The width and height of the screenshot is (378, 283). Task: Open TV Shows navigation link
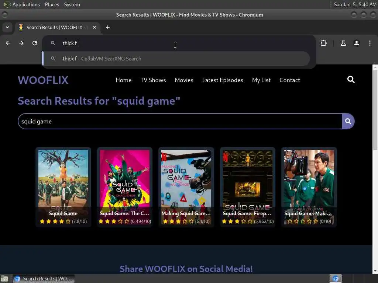pyautogui.click(x=153, y=80)
